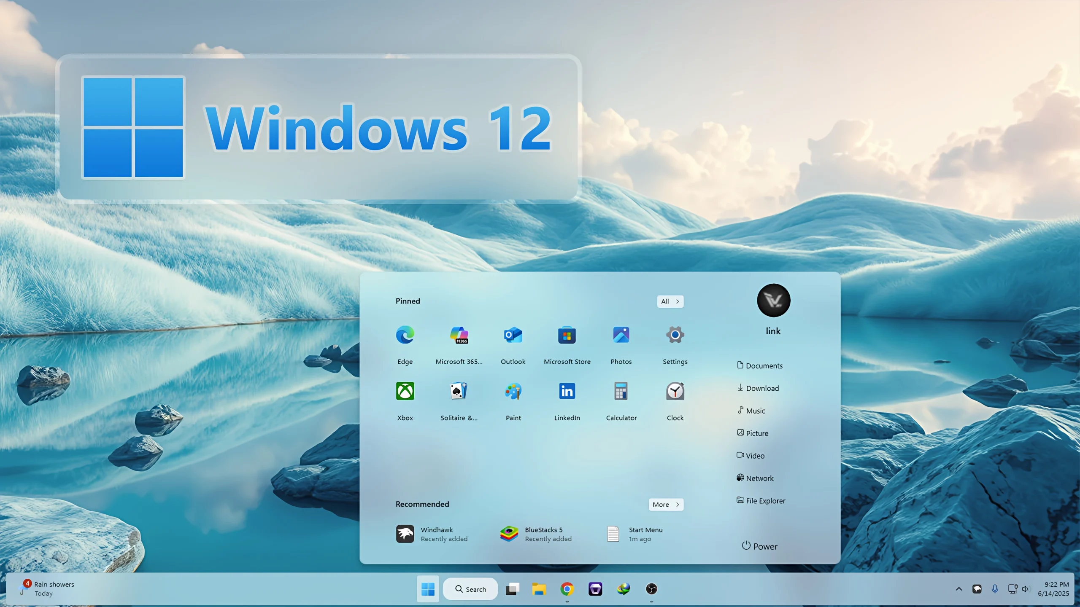Open File Explorer from Start menu sidebar
1080x607 pixels.
(x=761, y=501)
